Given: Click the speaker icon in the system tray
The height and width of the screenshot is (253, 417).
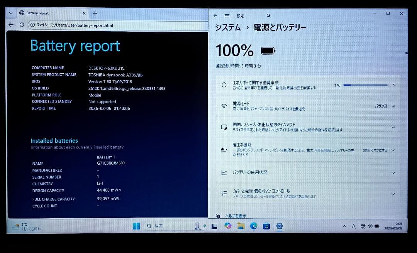Looking at the screenshot, I should click(370, 226).
